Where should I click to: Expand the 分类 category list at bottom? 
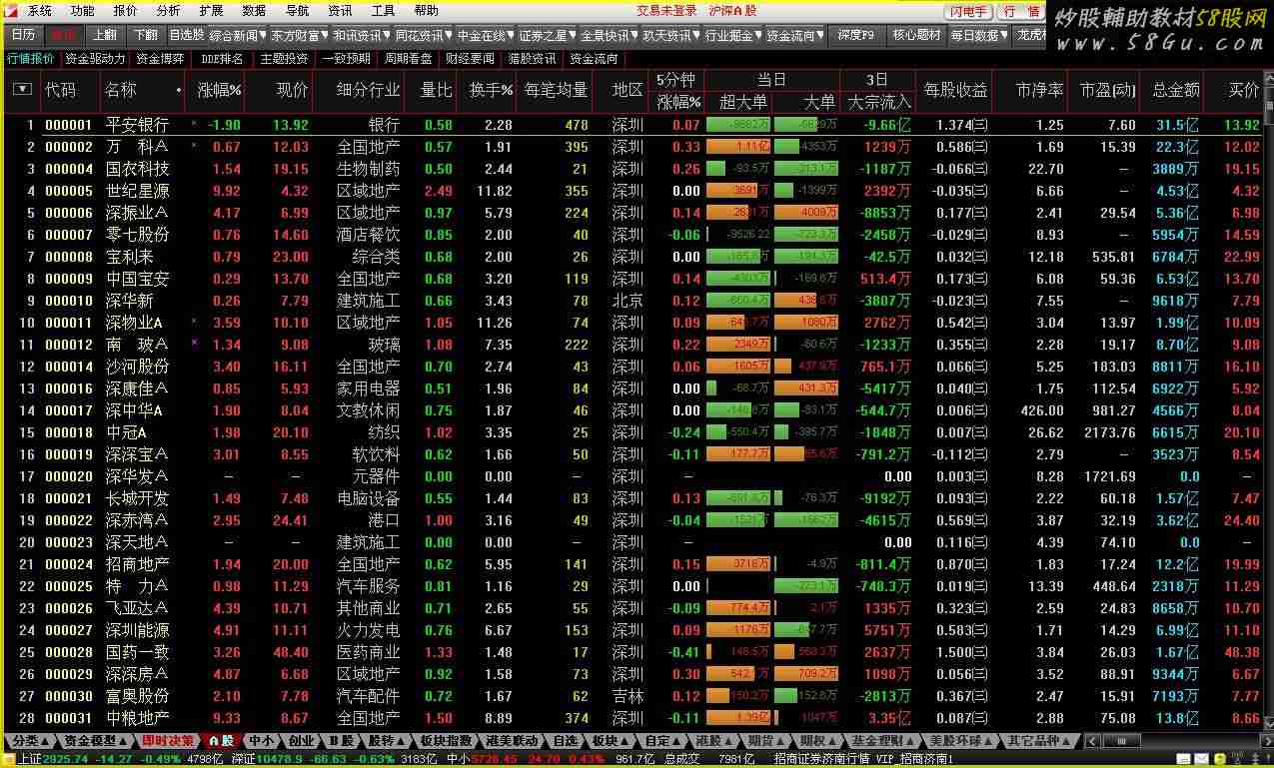(x=29, y=741)
